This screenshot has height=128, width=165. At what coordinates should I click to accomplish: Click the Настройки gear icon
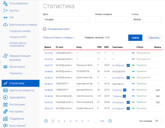(5, 112)
